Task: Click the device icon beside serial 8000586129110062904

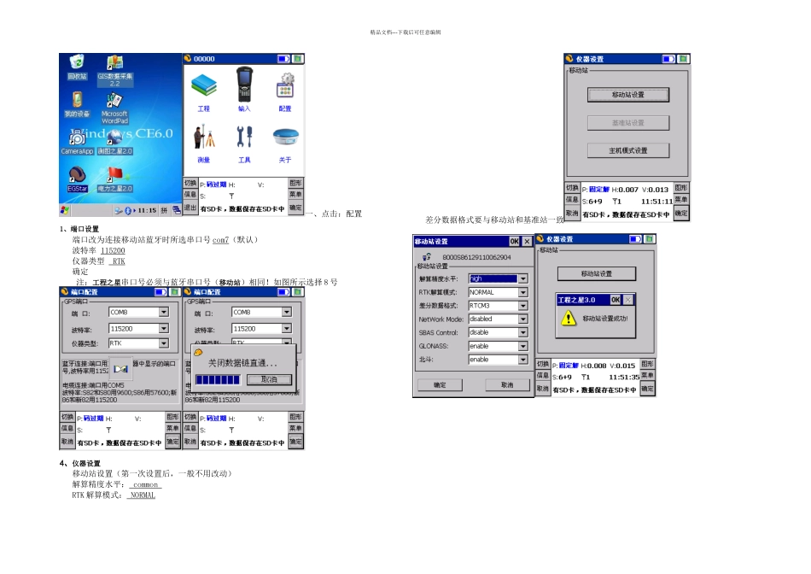Action: 427,257
